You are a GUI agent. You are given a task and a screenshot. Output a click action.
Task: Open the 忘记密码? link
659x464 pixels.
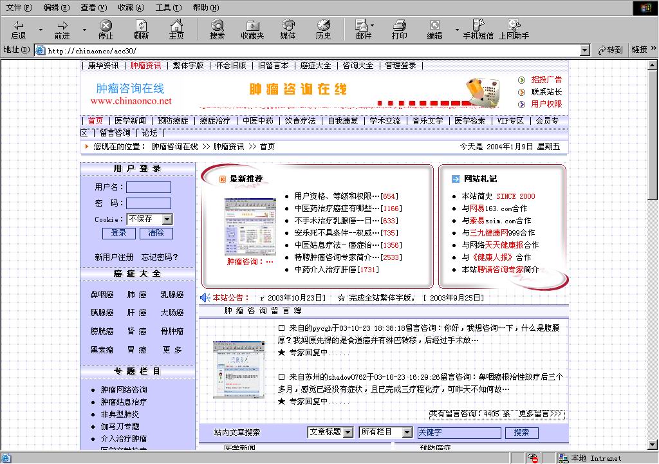[160, 257]
